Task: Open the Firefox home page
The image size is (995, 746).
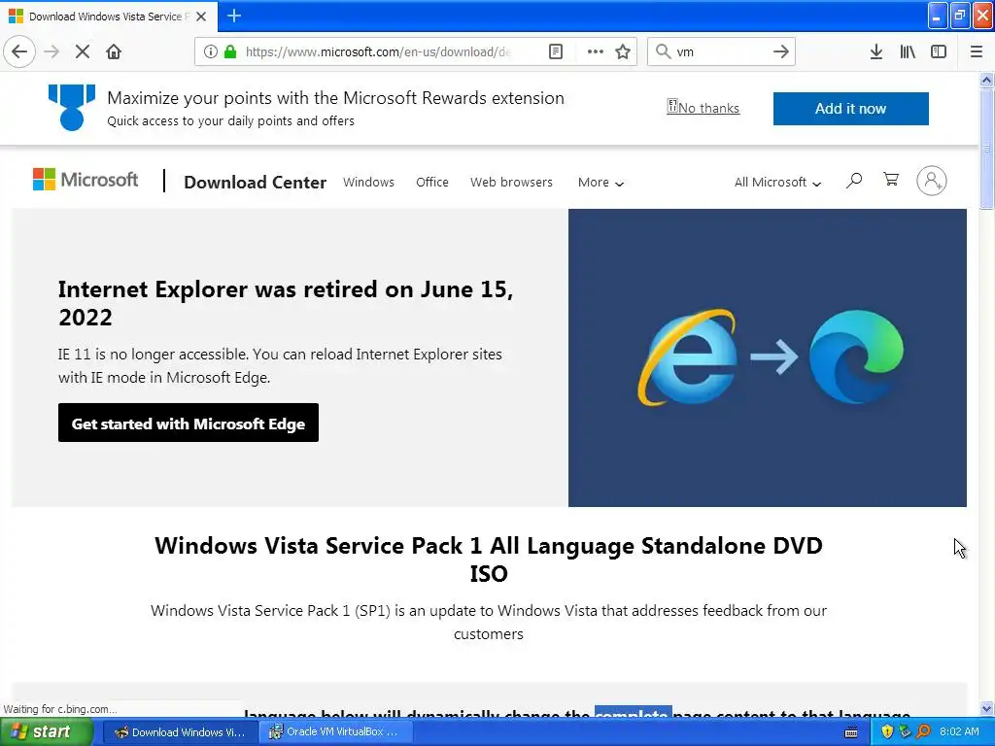Action: (x=114, y=51)
